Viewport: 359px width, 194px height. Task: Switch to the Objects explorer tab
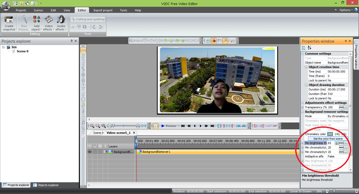[46, 185]
